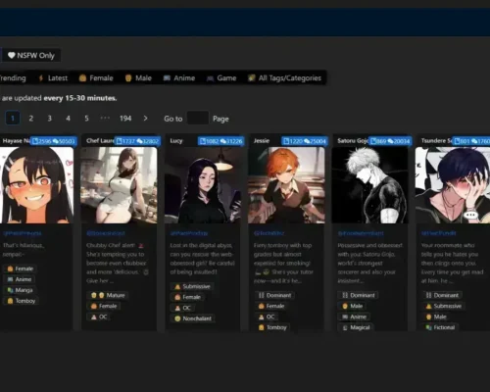This screenshot has width=490, height=392.
Task: Click stats badge on Satoru Gojo card
Action: pyautogui.click(x=390, y=141)
